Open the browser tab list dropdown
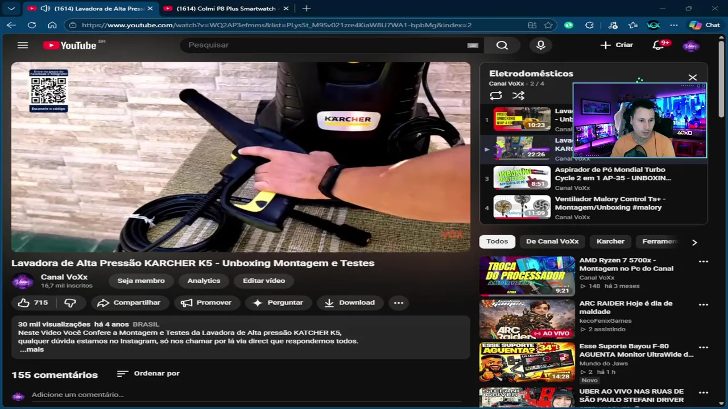The image size is (728, 409). [11, 9]
